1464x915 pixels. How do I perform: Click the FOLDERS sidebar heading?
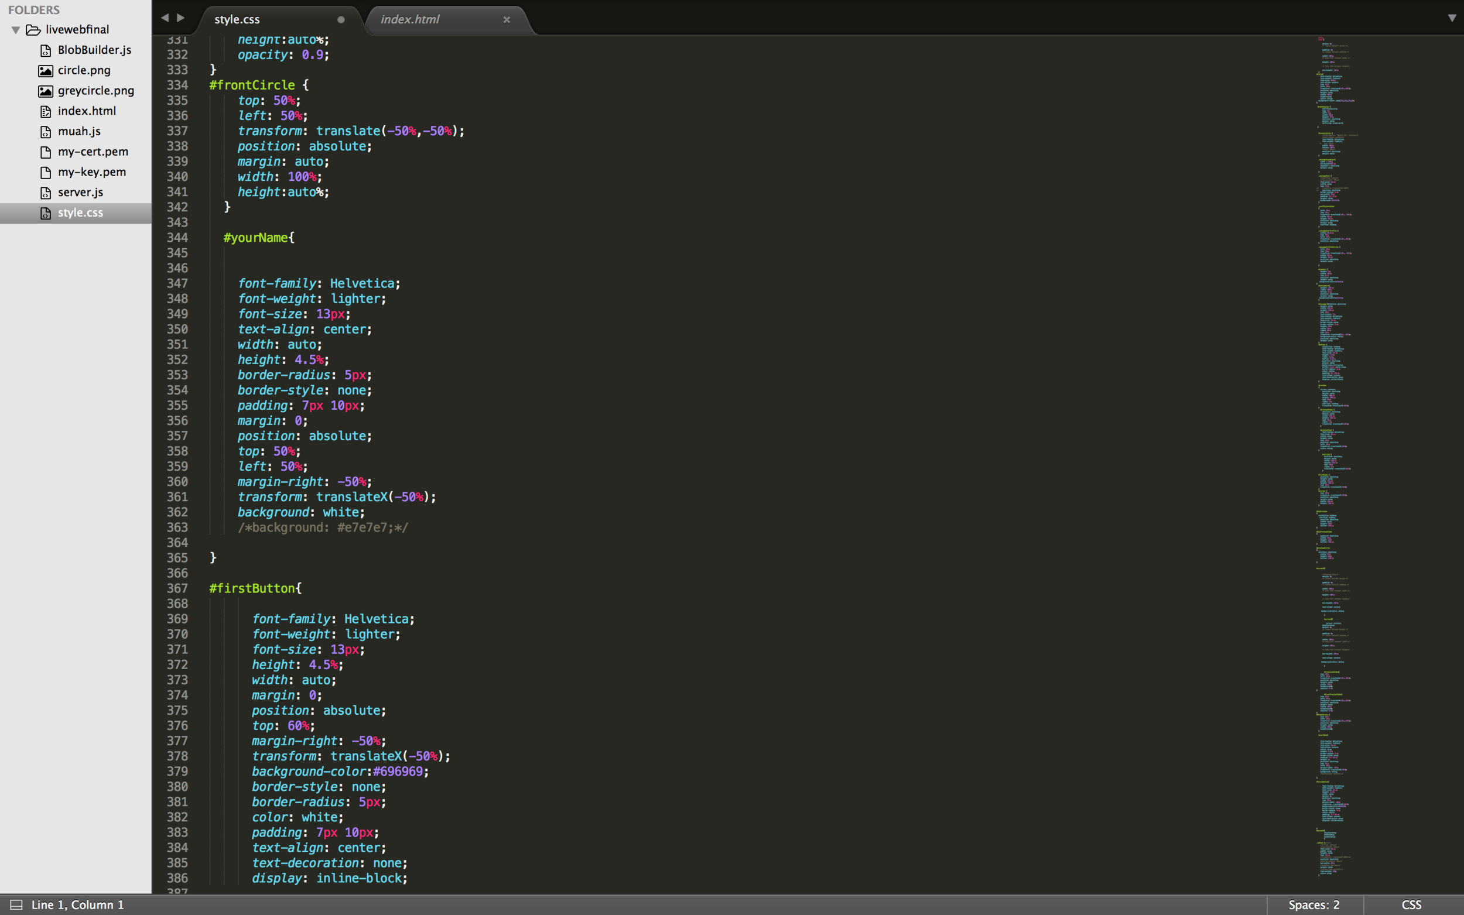click(34, 10)
